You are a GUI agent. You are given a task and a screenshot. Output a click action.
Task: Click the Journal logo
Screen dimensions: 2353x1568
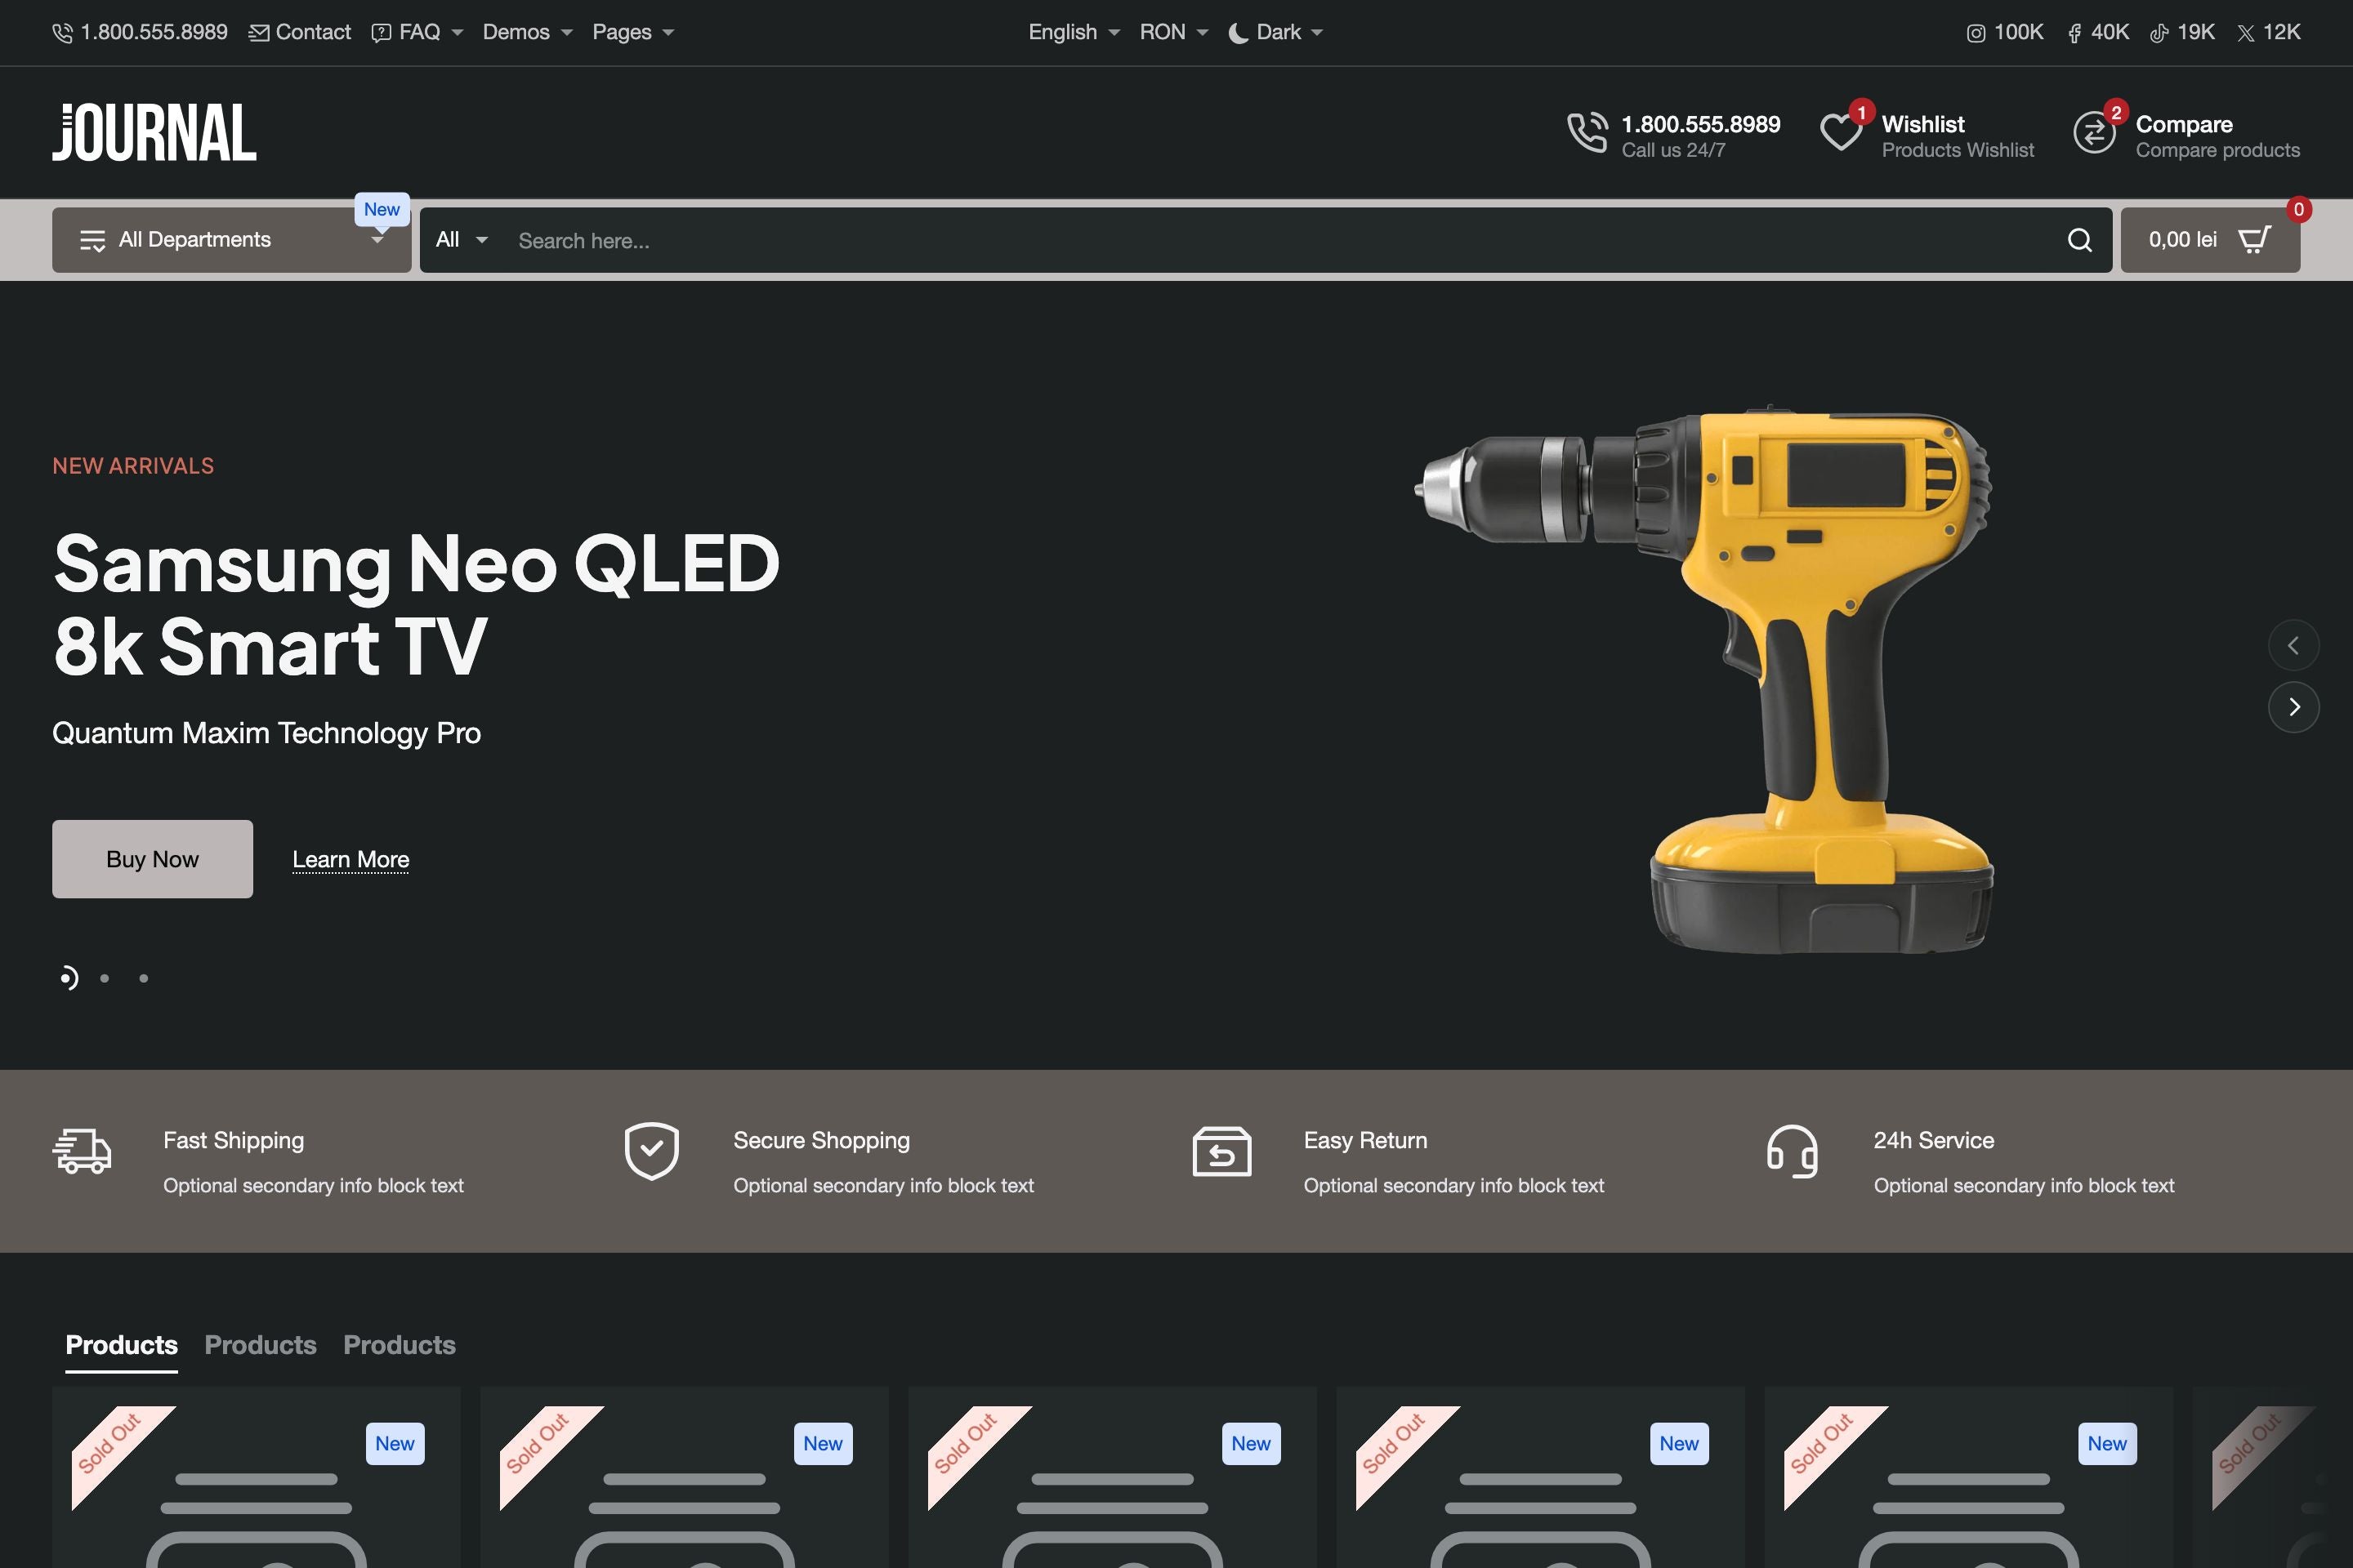coord(154,132)
